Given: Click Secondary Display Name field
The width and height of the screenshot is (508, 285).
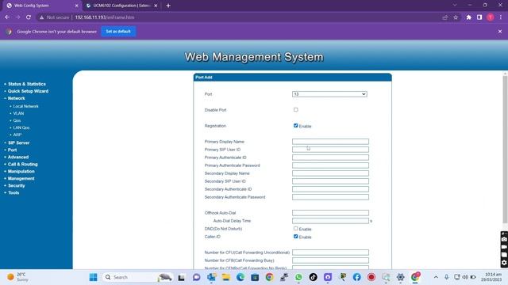Looking at the screenshot, I should coord(330,173).
